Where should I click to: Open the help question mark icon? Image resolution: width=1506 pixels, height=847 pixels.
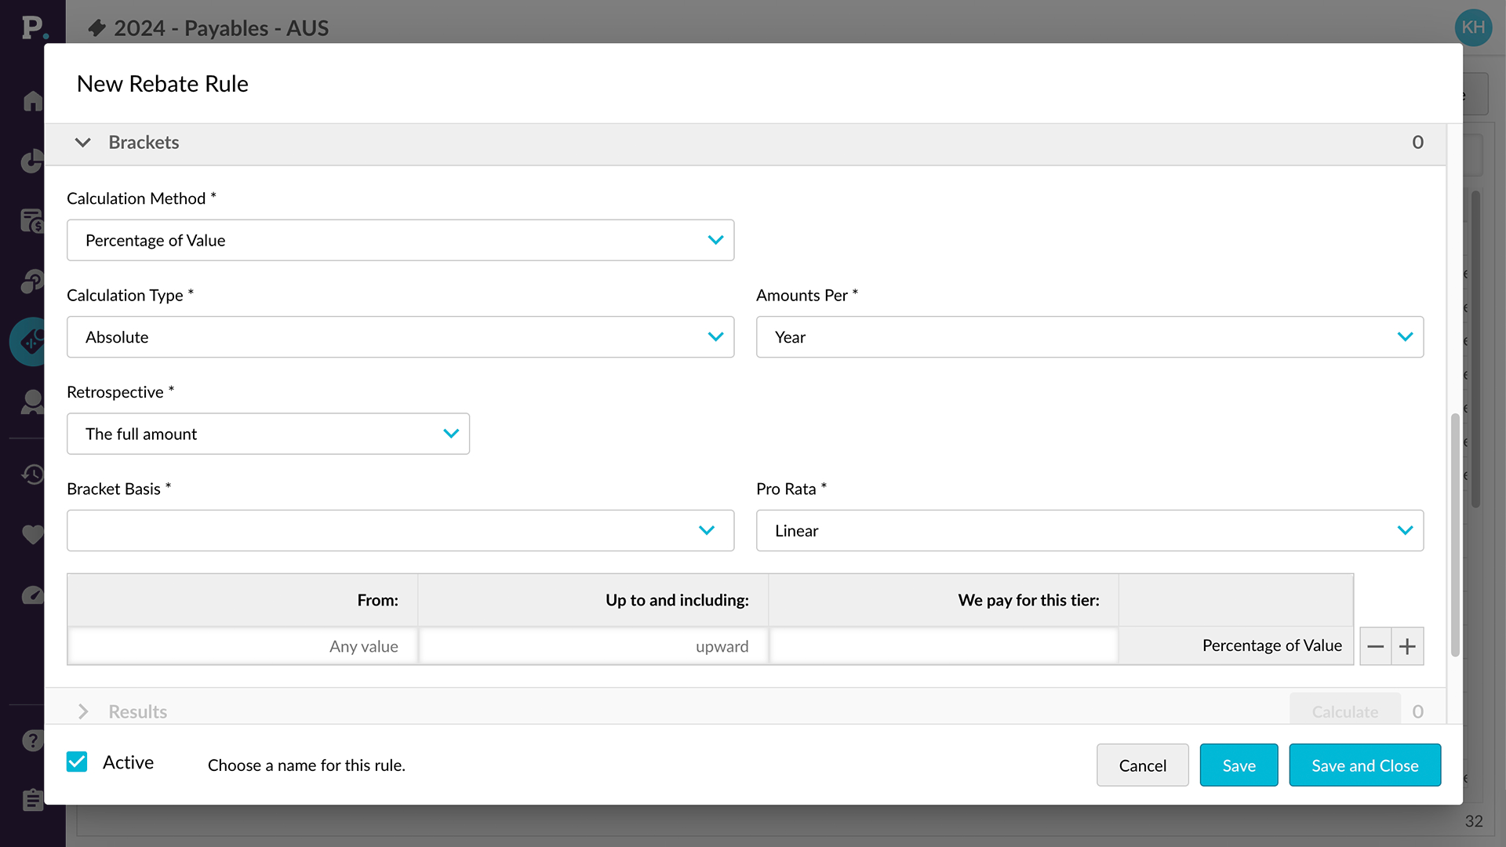(31, 740)
